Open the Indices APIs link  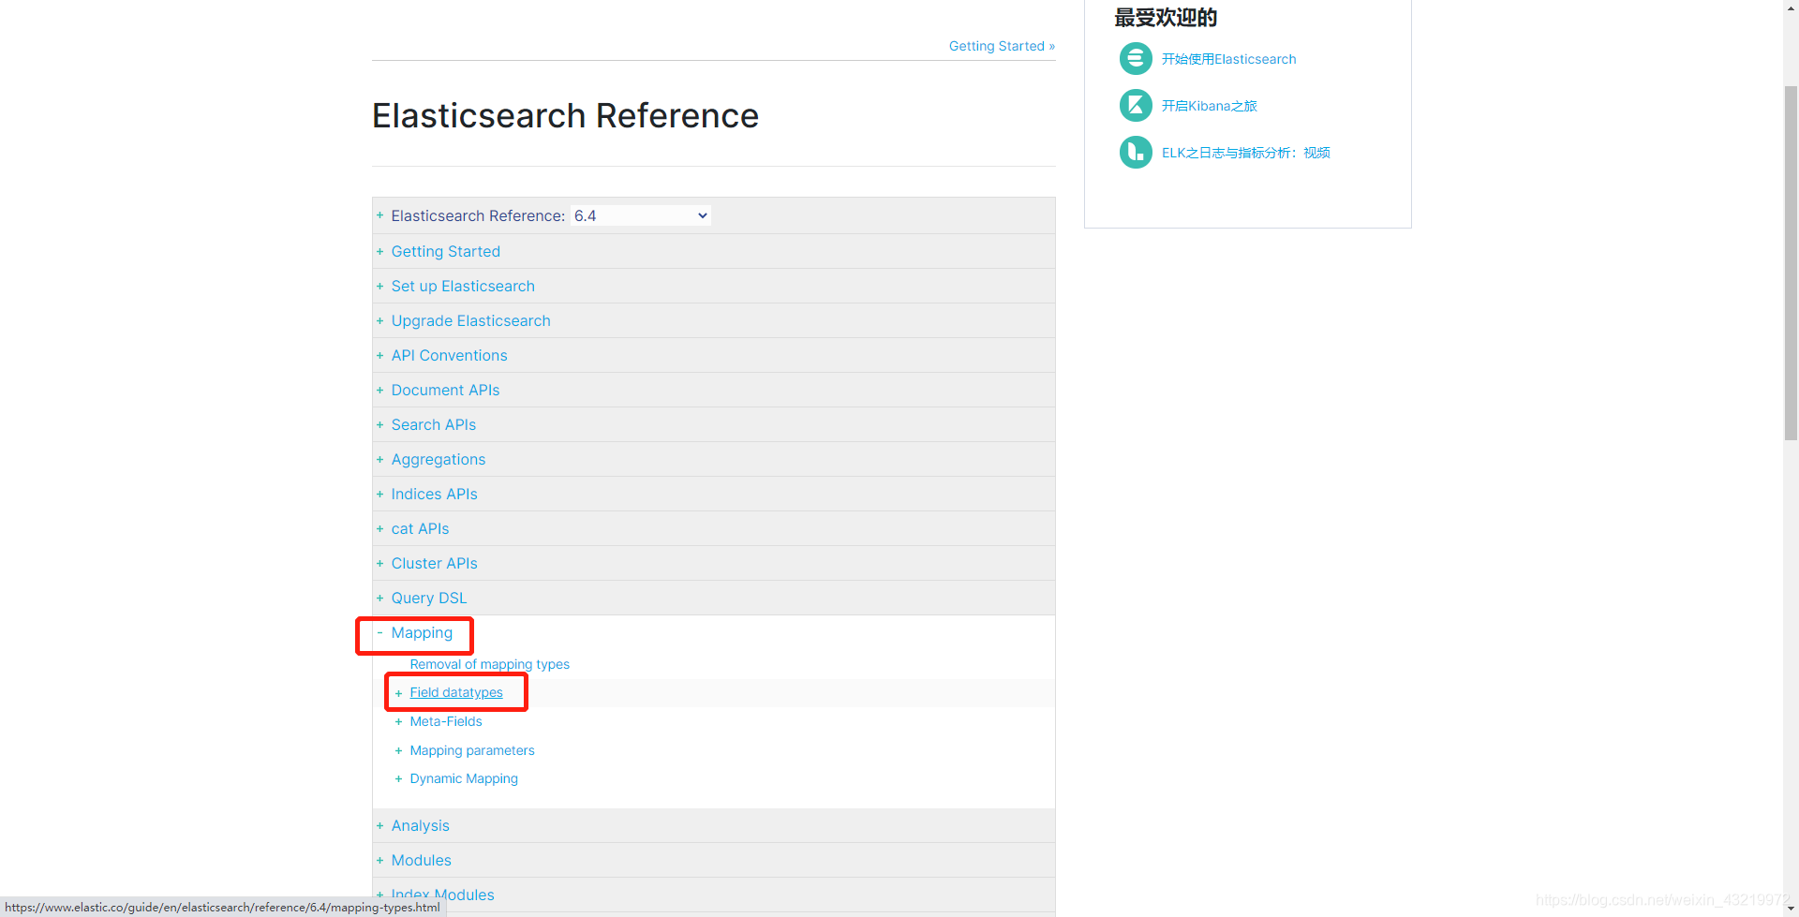pyautogui.click(x=435, y=494)
